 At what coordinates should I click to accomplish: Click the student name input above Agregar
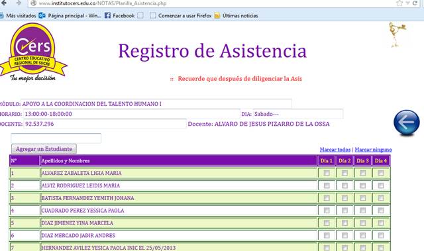tap(56, 138)
